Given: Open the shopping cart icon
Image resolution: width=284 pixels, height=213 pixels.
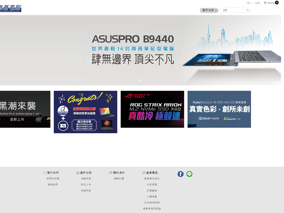Looking at the screenshot, I should (x=265, y=3).
